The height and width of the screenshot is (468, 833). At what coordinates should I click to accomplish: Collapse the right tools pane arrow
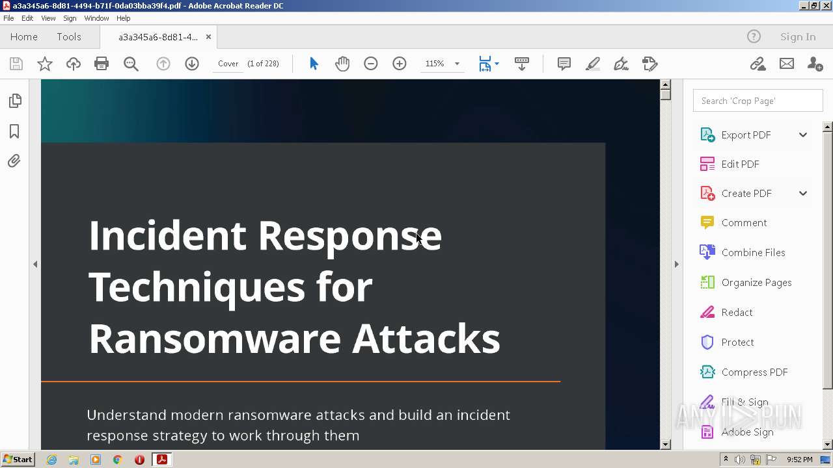pos(676,264)
